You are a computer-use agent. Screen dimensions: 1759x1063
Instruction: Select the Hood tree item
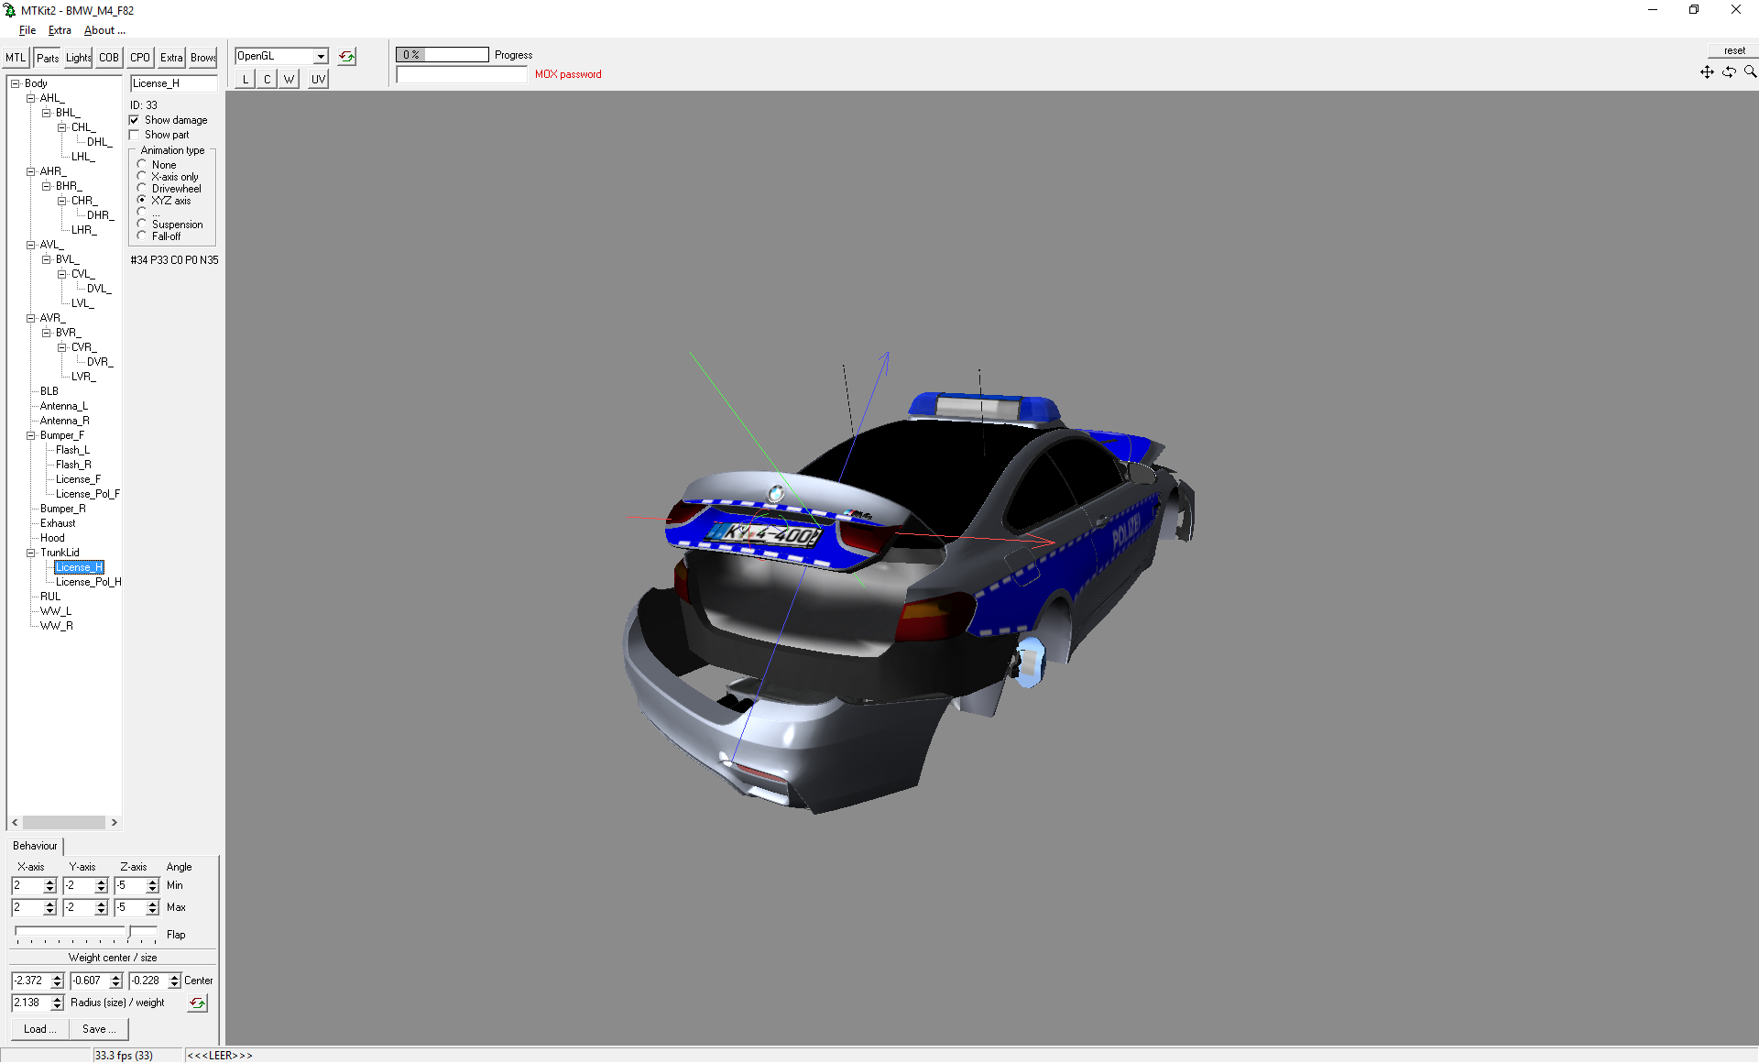[x=52, y=538]
